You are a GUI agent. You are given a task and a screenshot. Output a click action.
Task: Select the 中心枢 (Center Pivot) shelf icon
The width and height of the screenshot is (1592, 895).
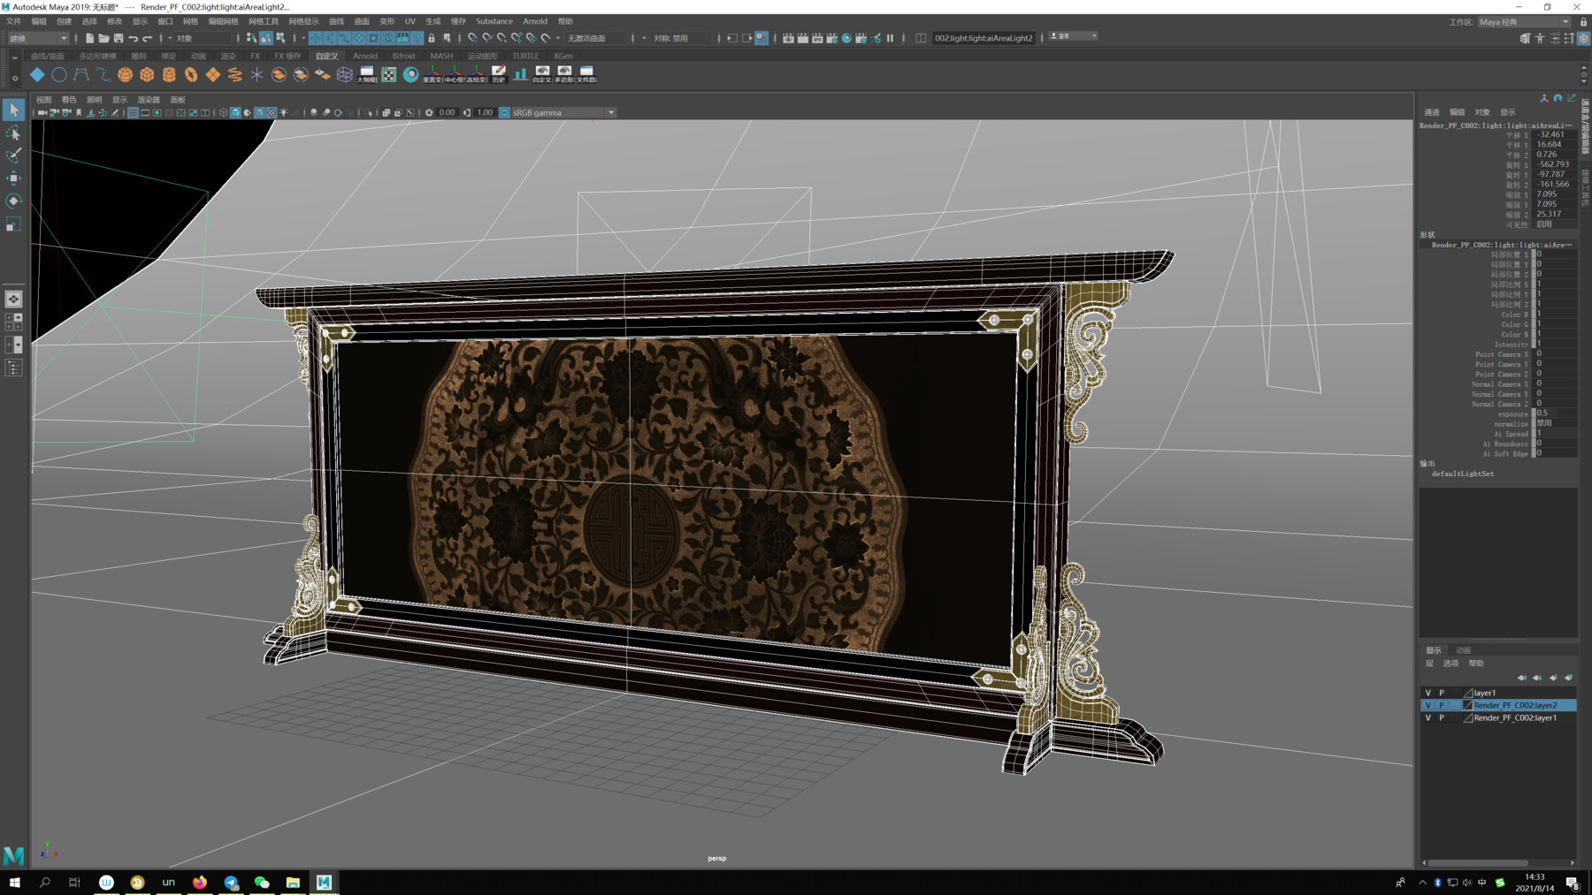(x=454, y=75)
